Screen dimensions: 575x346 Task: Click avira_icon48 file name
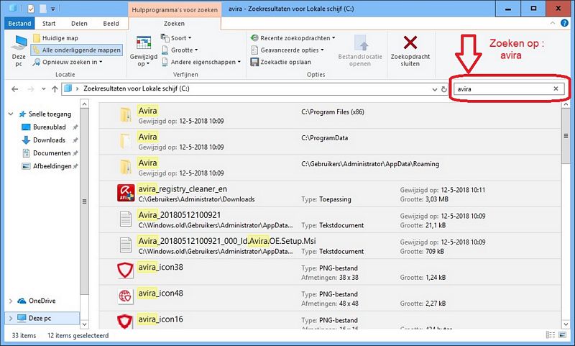coord(160,293)
